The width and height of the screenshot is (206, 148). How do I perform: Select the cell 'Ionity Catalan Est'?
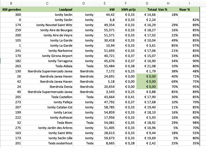(x=47, y=107)
